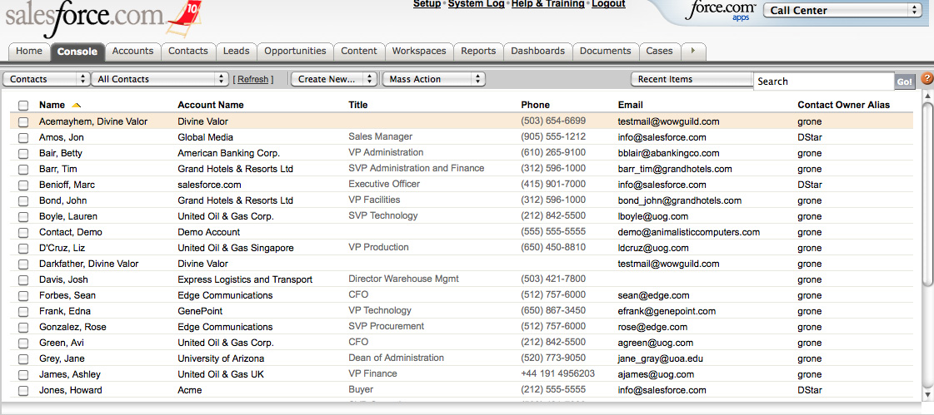Screen dimensions: 934x415
Task: Click the University of Arizona account
Action: 221,358
